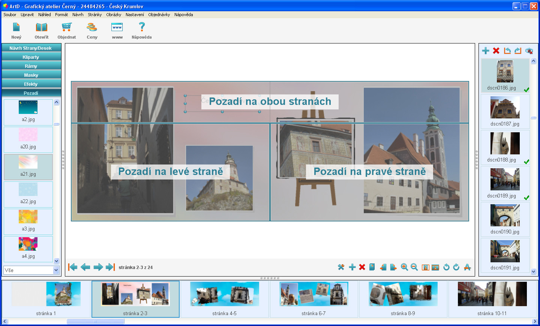The width and height of the screenshot is (540, 326).
Task: Open the Objednávky menu
Action: 159,15
